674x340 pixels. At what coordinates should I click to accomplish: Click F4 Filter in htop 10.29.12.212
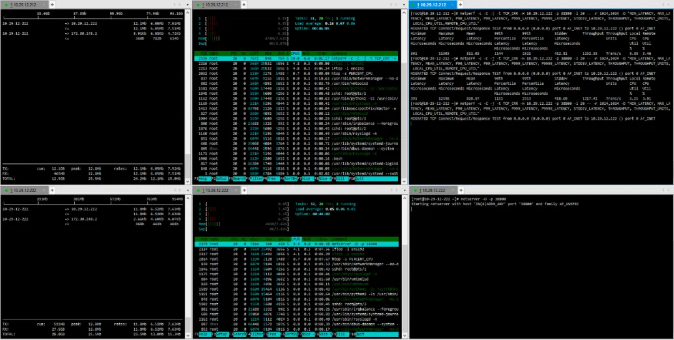pos(254,178)
